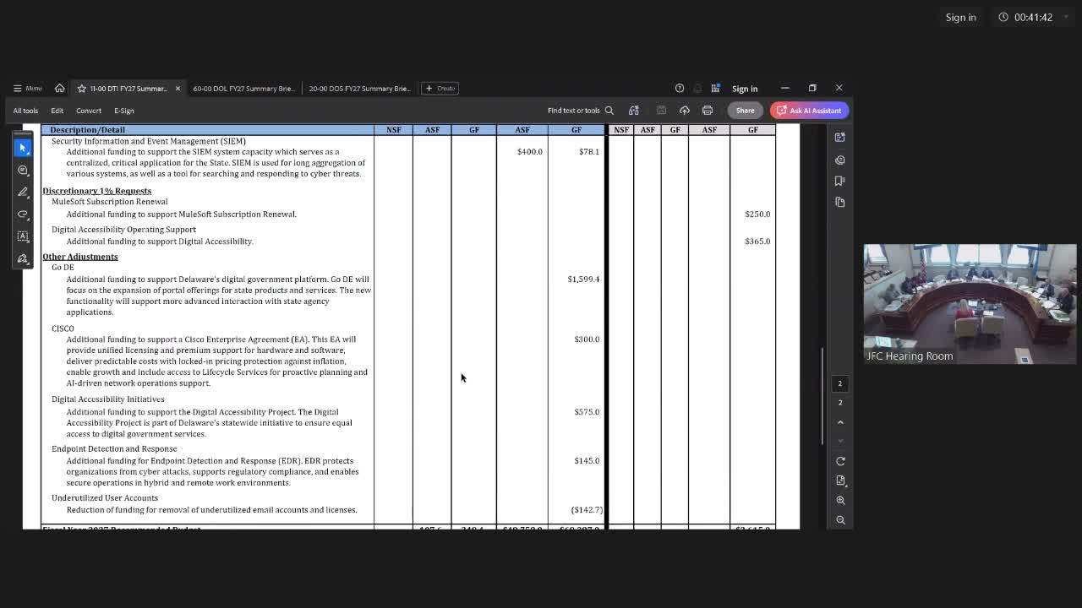Click the Endpoint Detection and Response row title

114,449
